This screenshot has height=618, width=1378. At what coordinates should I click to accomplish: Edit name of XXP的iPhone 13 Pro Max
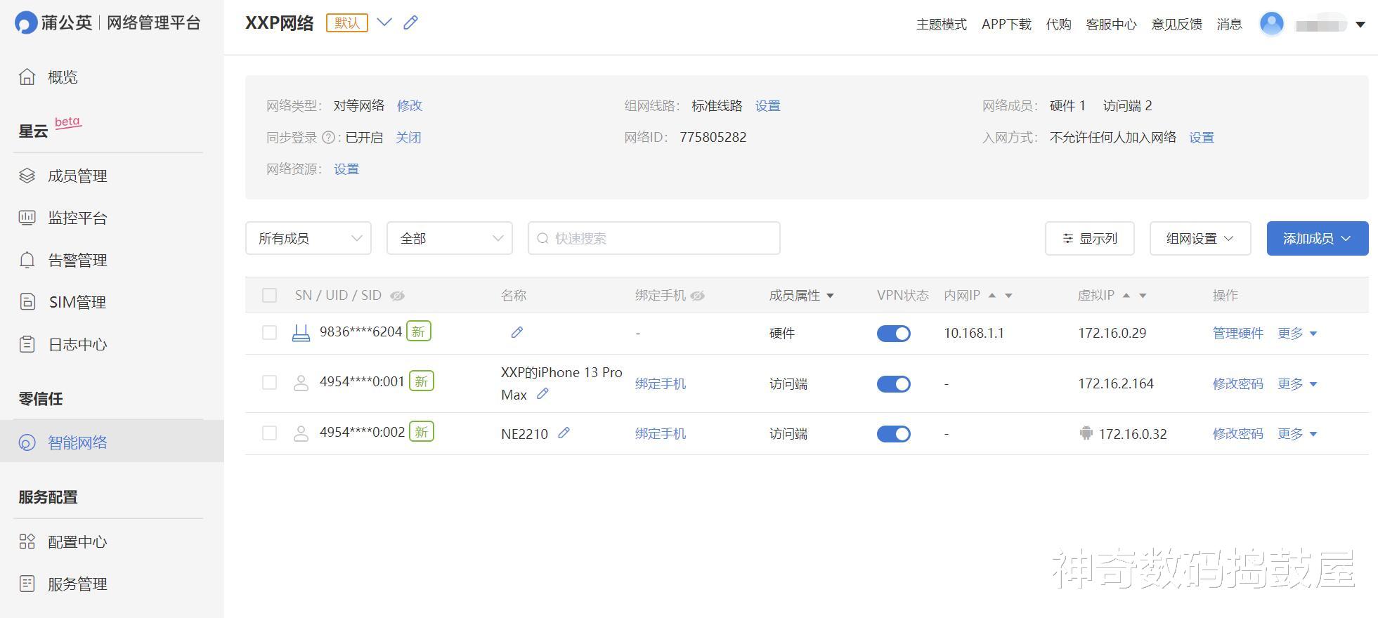[542, 394]
